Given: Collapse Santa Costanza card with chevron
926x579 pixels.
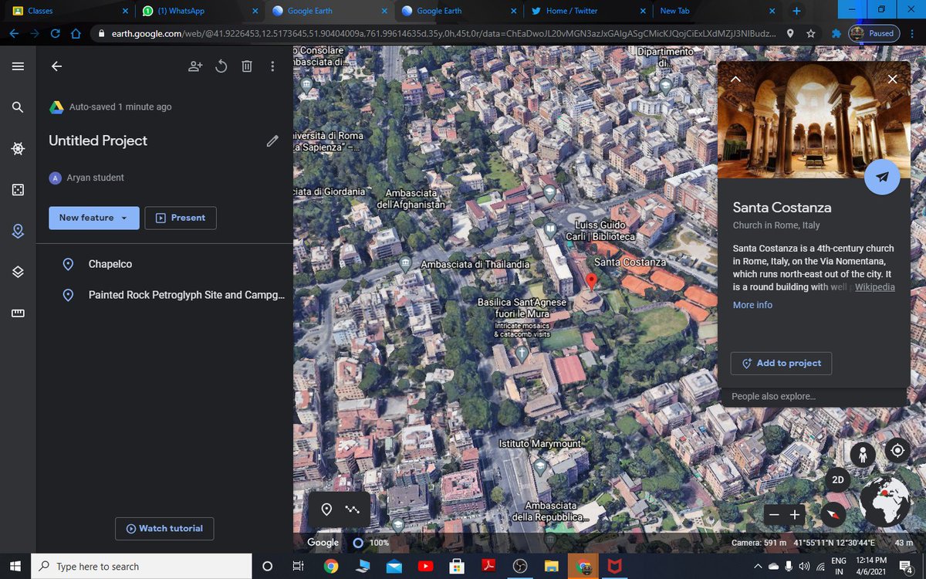Looking at the screenshot, I should click(735, 79).
